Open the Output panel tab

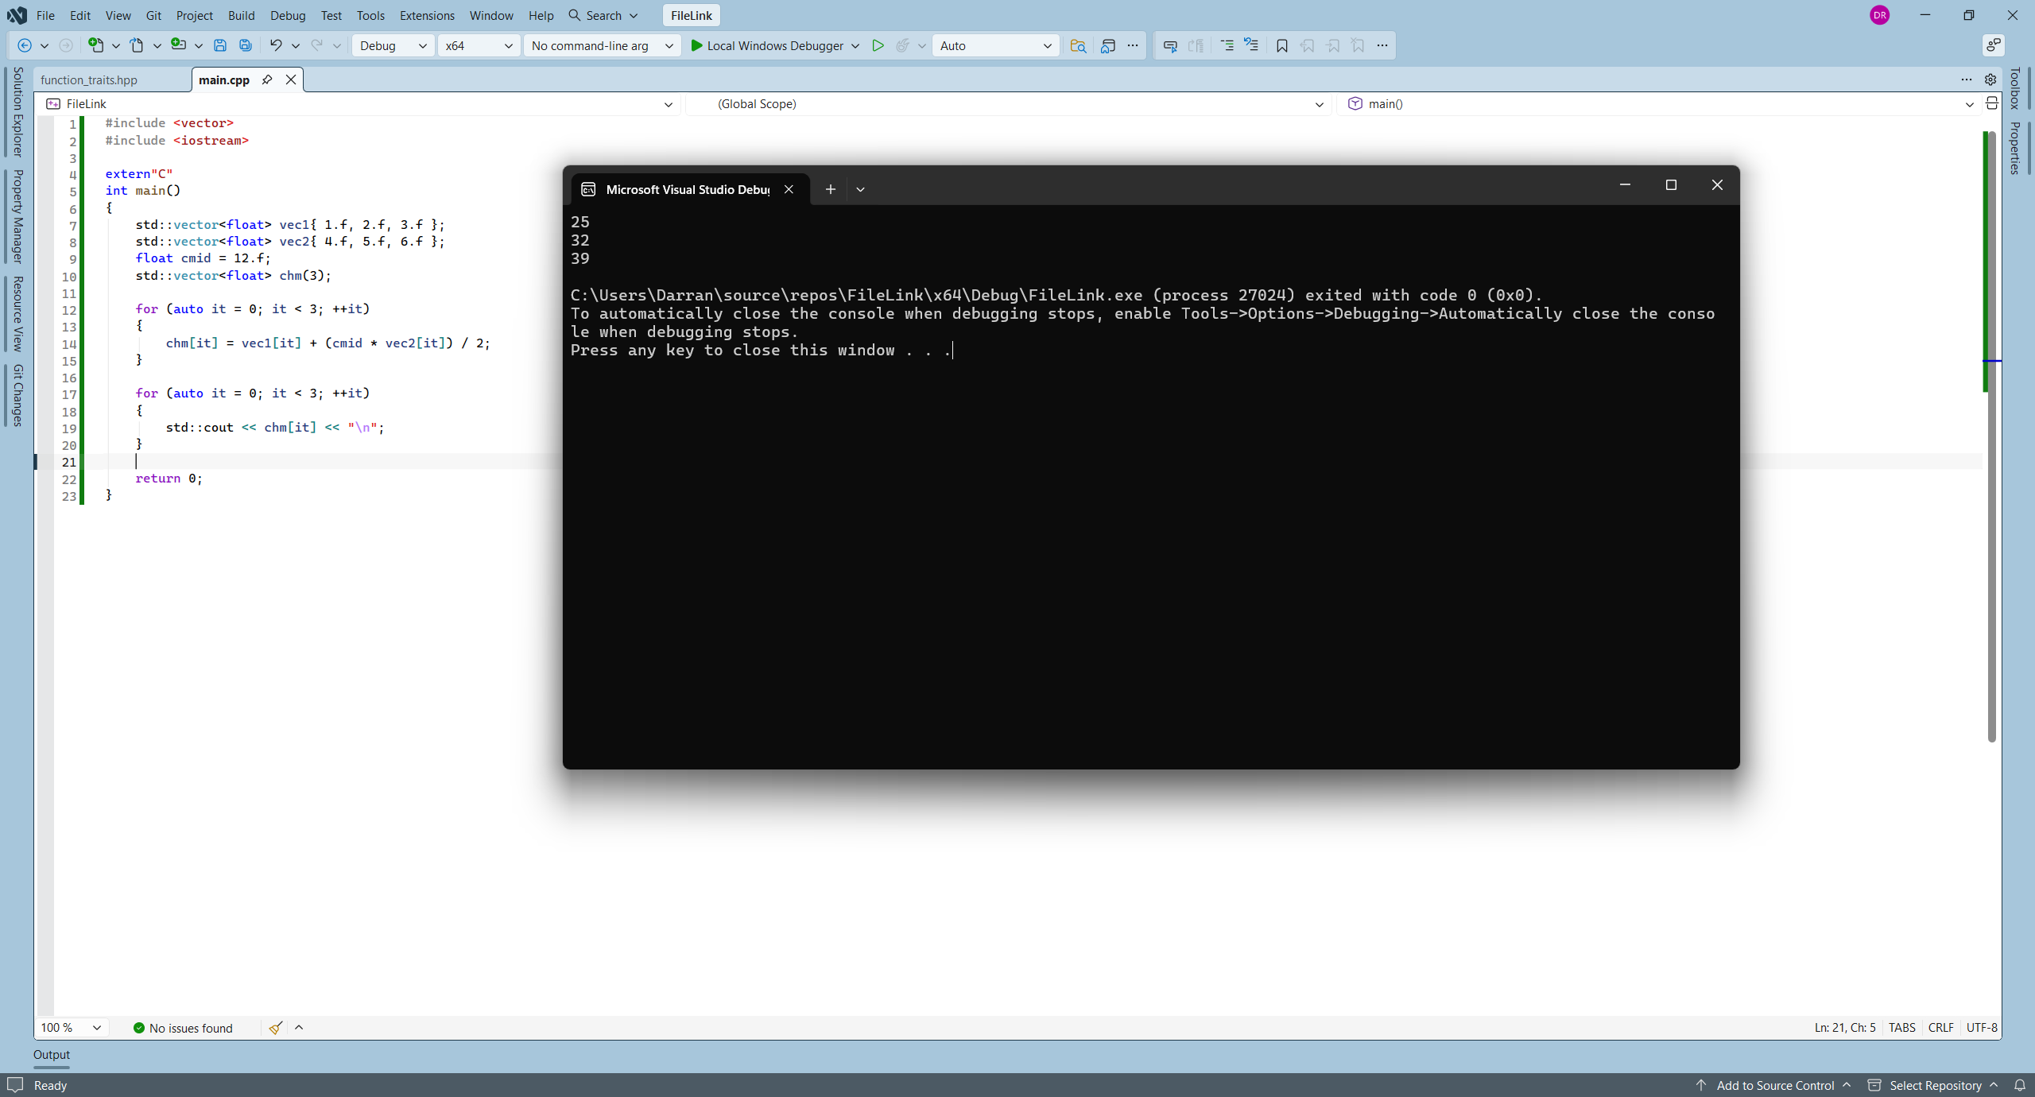52,1055
